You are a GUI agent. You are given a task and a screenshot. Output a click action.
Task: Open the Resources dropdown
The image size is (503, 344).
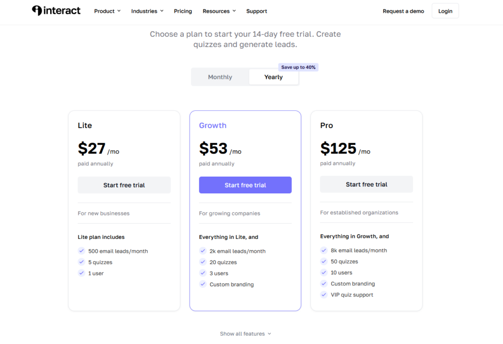pos(219,11)
